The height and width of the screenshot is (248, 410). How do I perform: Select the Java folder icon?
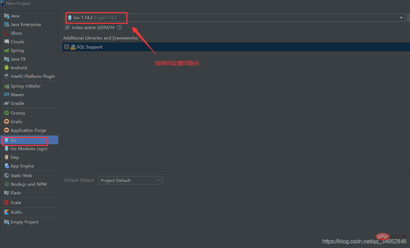7,16
